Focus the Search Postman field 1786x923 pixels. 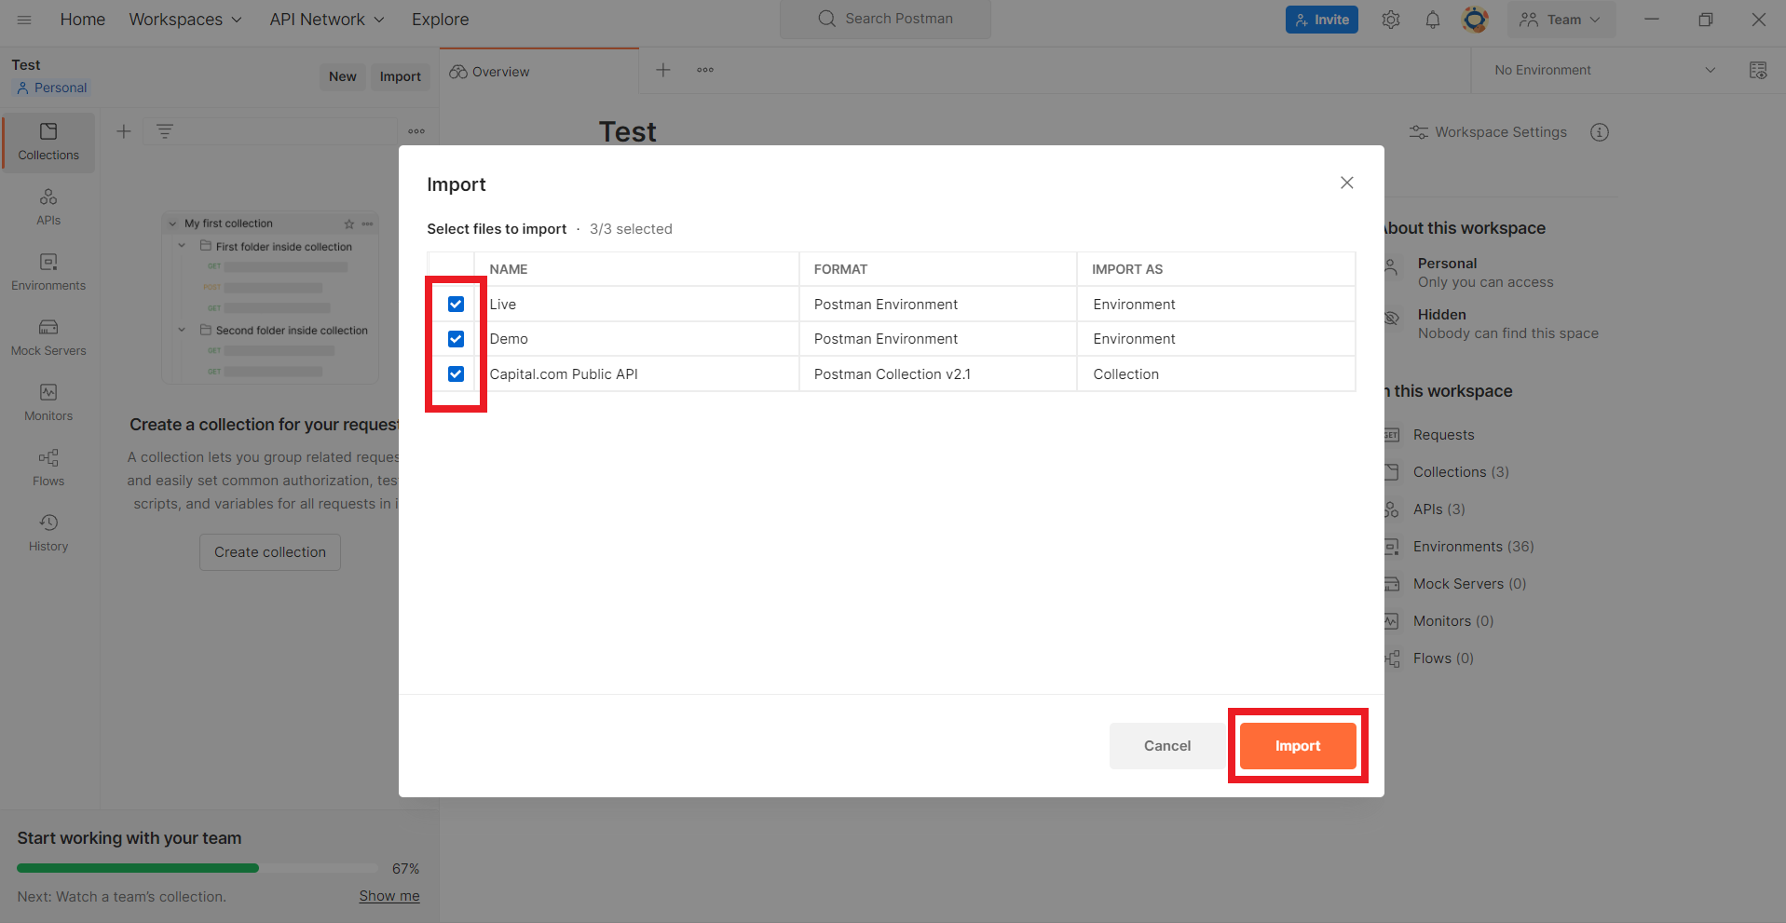(x=885, y=19)
